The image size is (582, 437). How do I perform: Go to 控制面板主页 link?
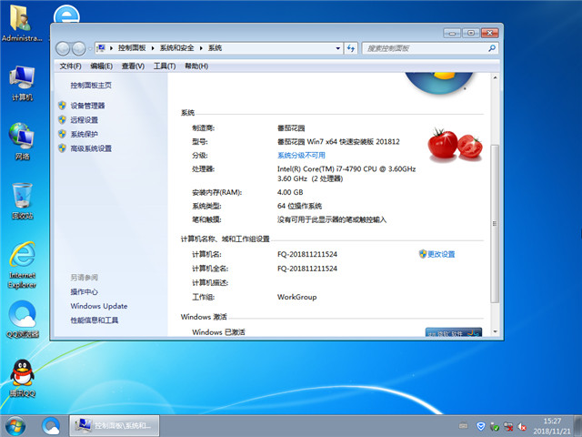tap(91, 85)
